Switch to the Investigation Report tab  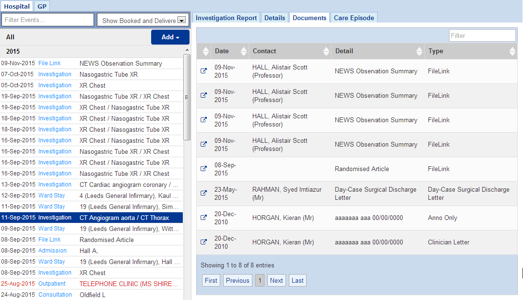pos(226,18)
